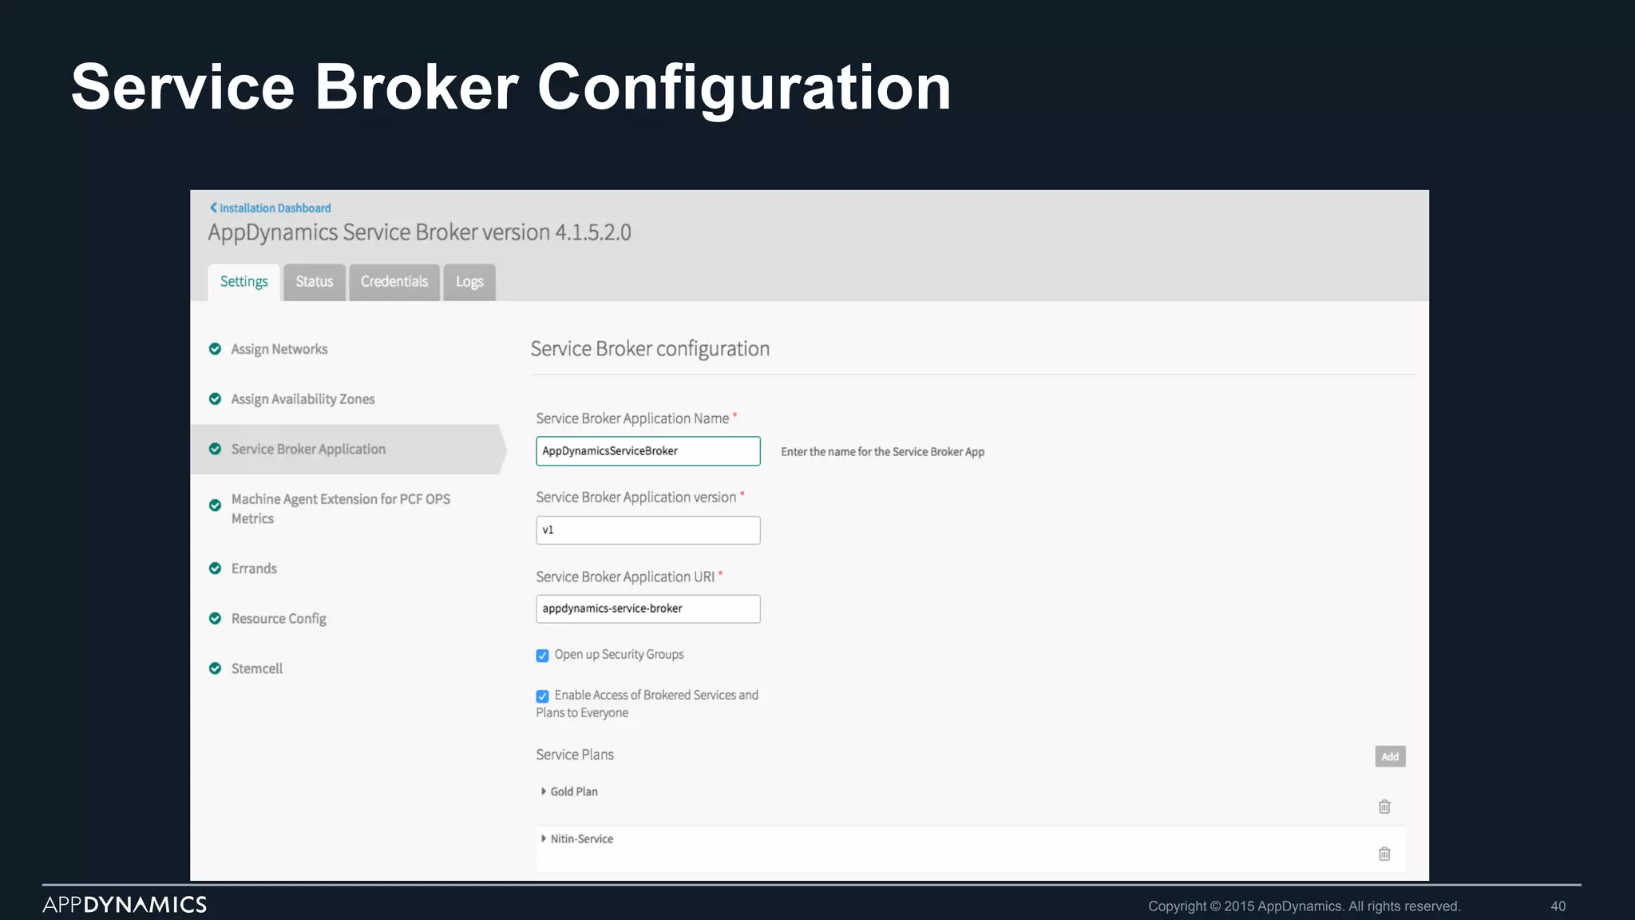
Task: Click green check icon beside Errands
Action: pos(215,569)
